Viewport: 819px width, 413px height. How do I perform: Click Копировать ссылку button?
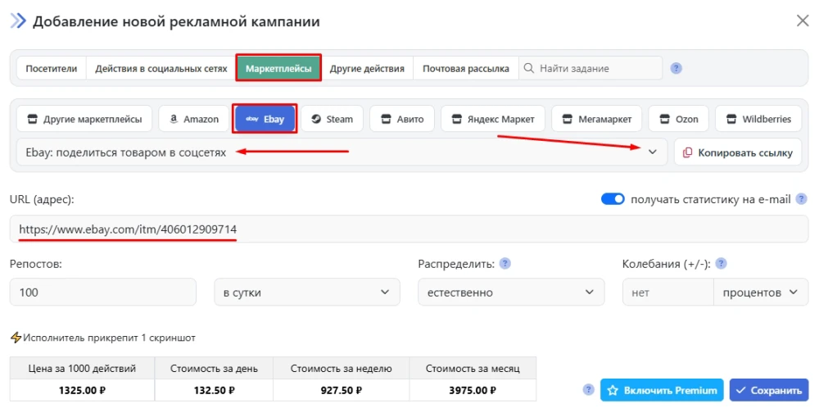tap(738, 152)
